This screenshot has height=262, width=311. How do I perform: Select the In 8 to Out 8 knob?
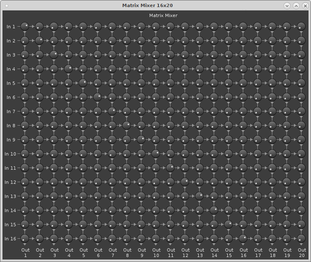point(126,125)
